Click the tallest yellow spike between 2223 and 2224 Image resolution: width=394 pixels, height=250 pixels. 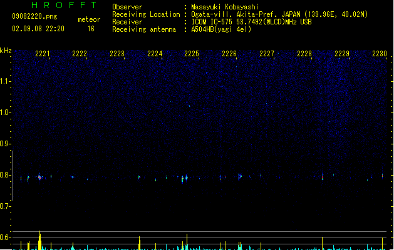(x=140, y=243)
